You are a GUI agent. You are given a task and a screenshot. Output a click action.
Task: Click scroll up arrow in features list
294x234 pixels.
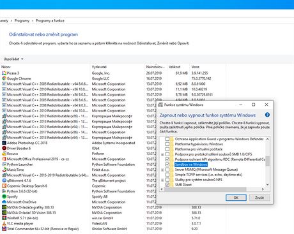pyautogui.click(x=268, y=139)
